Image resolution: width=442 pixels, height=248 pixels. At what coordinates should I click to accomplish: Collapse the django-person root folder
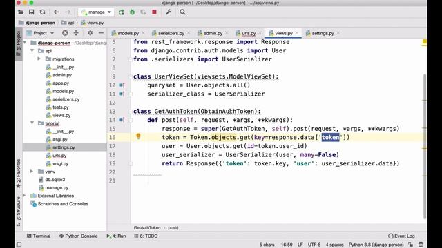click(x=26, y=43)
